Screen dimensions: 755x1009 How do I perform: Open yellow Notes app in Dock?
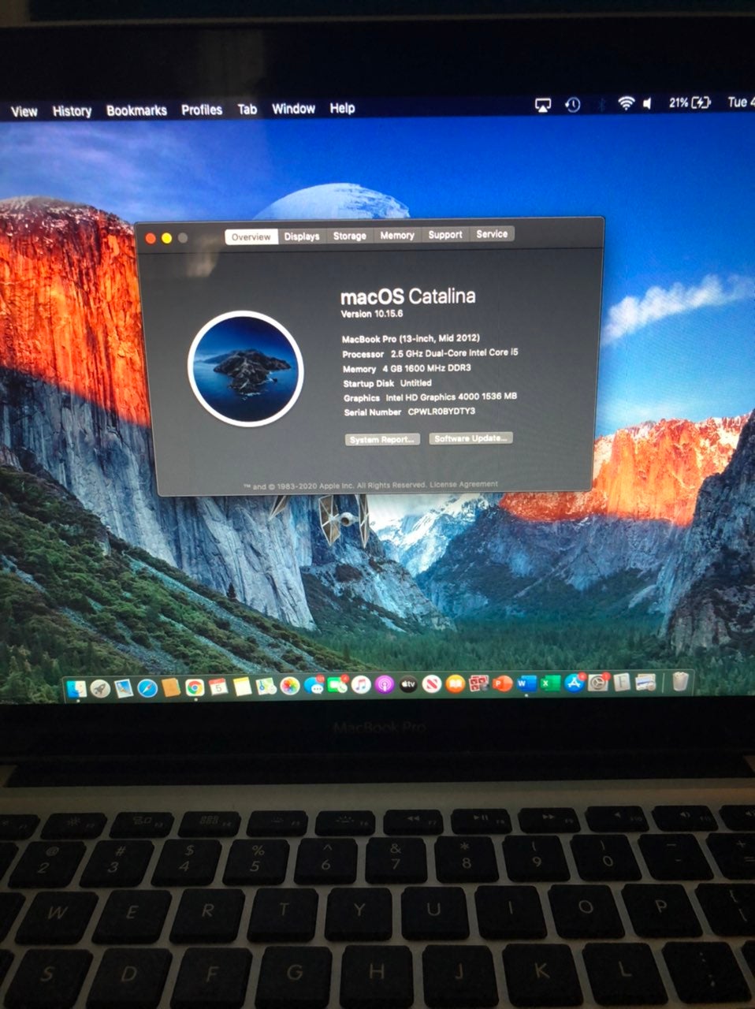click(x=242, y=687)
